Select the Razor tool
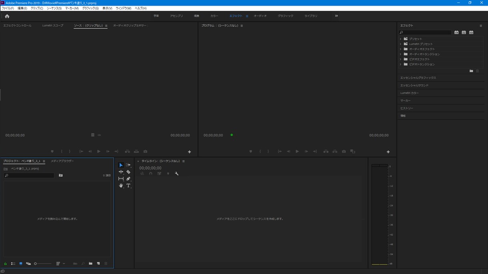The image size is (488, 274). click(128, 172)
